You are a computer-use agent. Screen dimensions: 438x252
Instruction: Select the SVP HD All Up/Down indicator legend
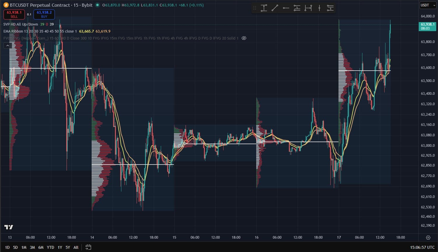(x=21, y=24)
